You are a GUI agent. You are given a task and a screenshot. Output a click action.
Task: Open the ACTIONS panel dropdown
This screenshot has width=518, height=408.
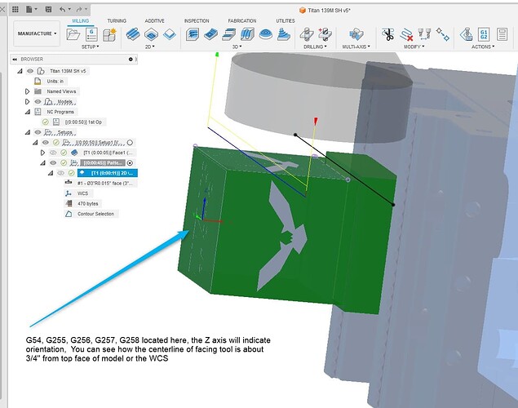pos(483,47)
